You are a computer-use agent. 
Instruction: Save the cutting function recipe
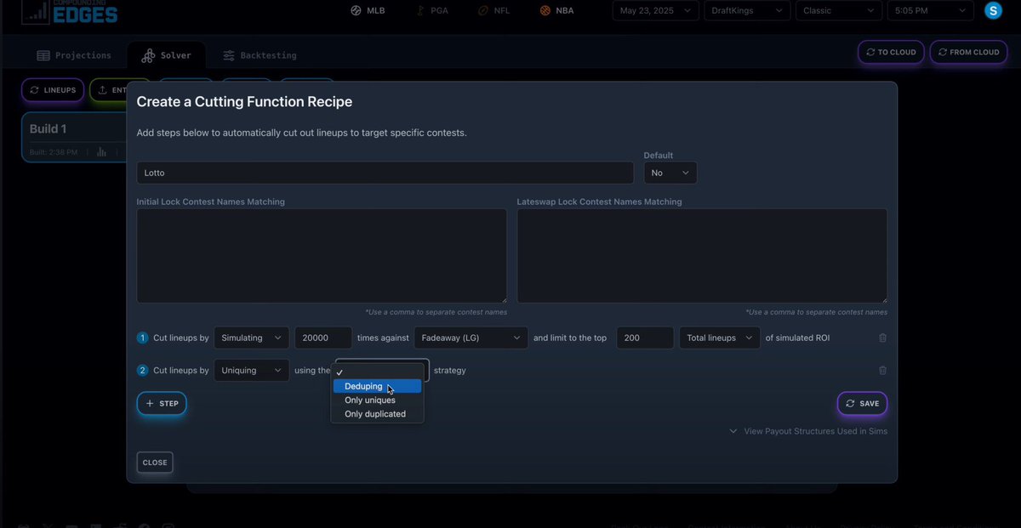(862, 403)
